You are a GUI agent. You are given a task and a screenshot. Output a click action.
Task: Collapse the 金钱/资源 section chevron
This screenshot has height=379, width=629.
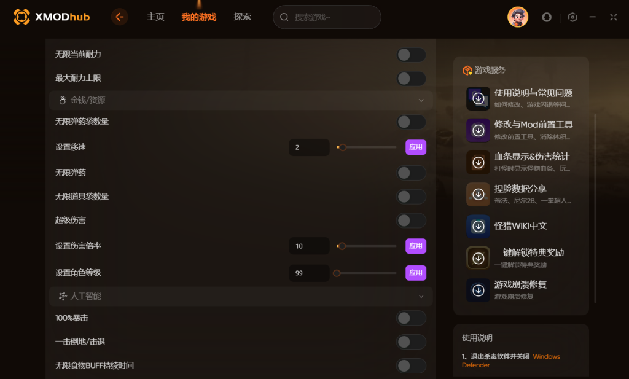click(421, 101)
